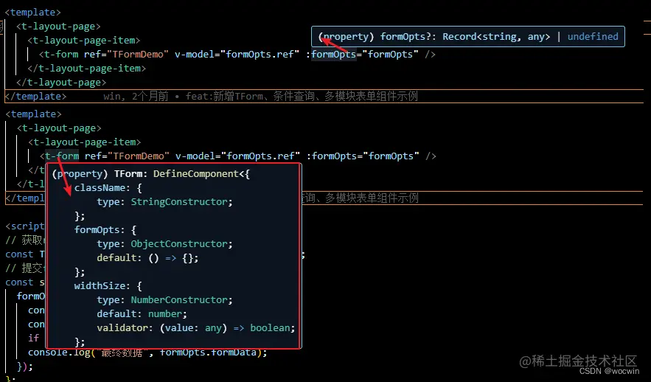Click 'validator:' in the popup
This screenshot has height=382, width=651.
(x=125, y=328)
